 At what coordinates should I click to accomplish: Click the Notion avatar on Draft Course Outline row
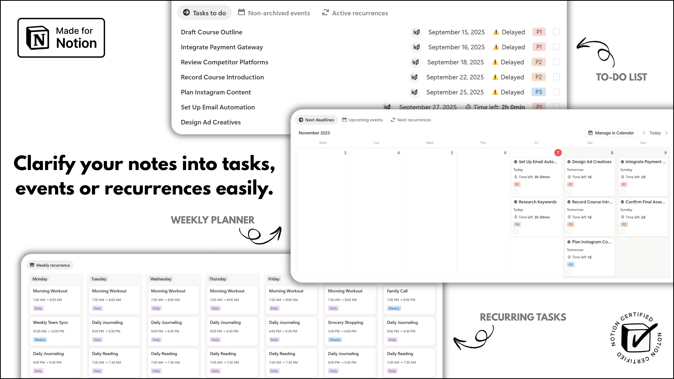tap(416, 32)
